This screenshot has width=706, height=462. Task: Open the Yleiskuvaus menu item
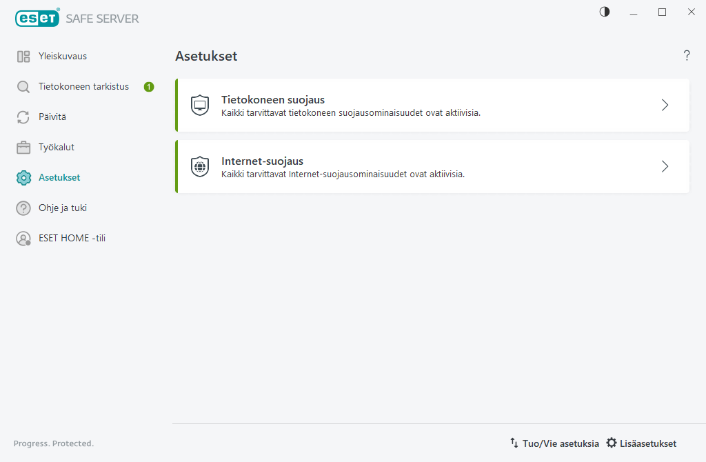coord(63,57)
